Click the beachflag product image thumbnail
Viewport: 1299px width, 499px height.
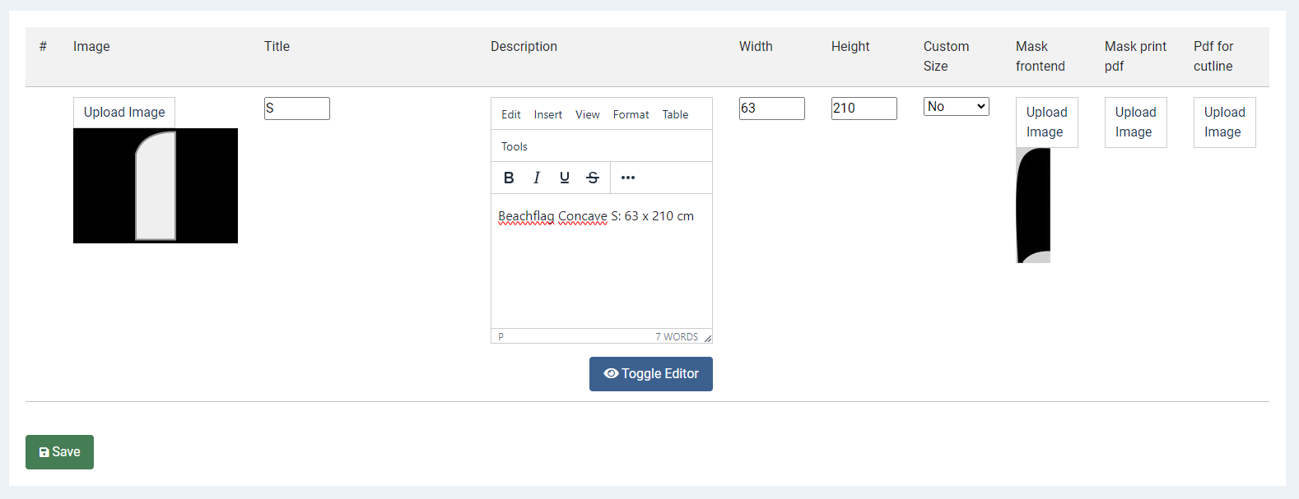(156, 186)
